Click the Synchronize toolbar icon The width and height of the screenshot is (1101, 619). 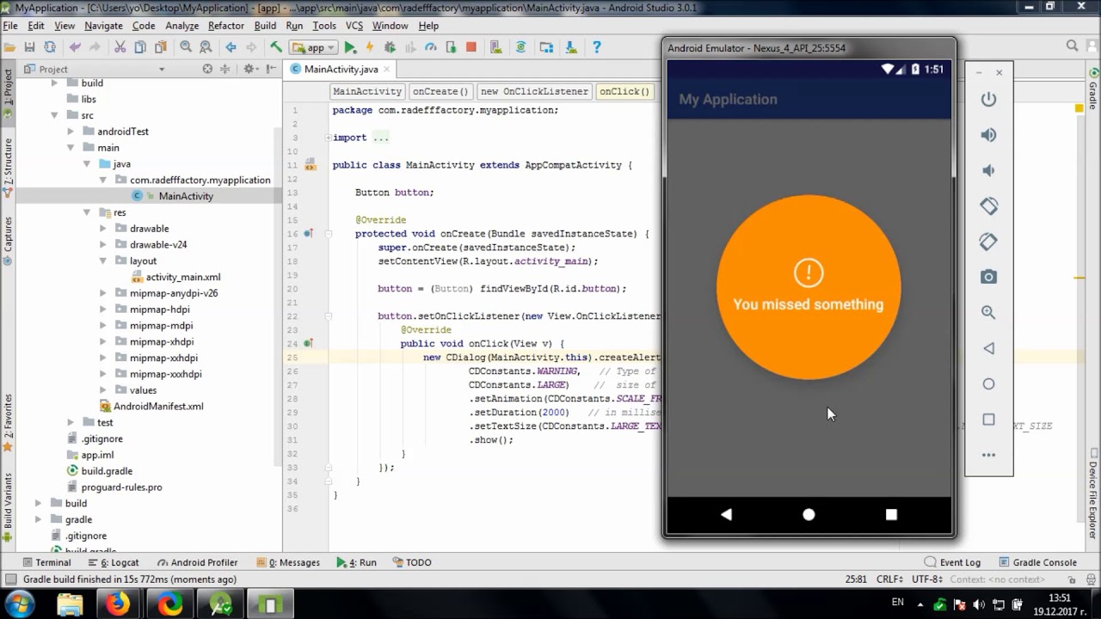(50, 47)
